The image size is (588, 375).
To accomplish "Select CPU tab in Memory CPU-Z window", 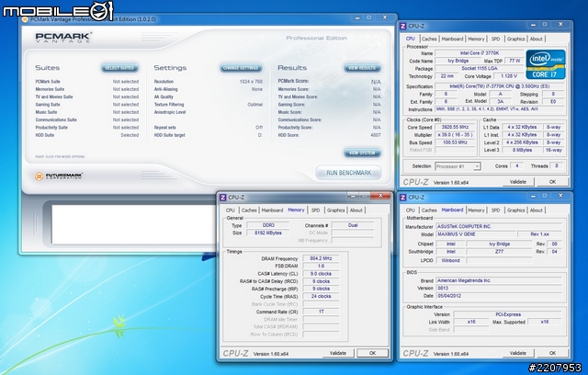I will point(231,210).
